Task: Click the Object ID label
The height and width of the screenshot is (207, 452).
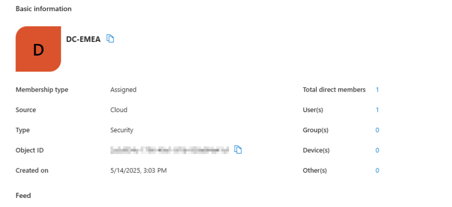Action: [x=29, y=151]
